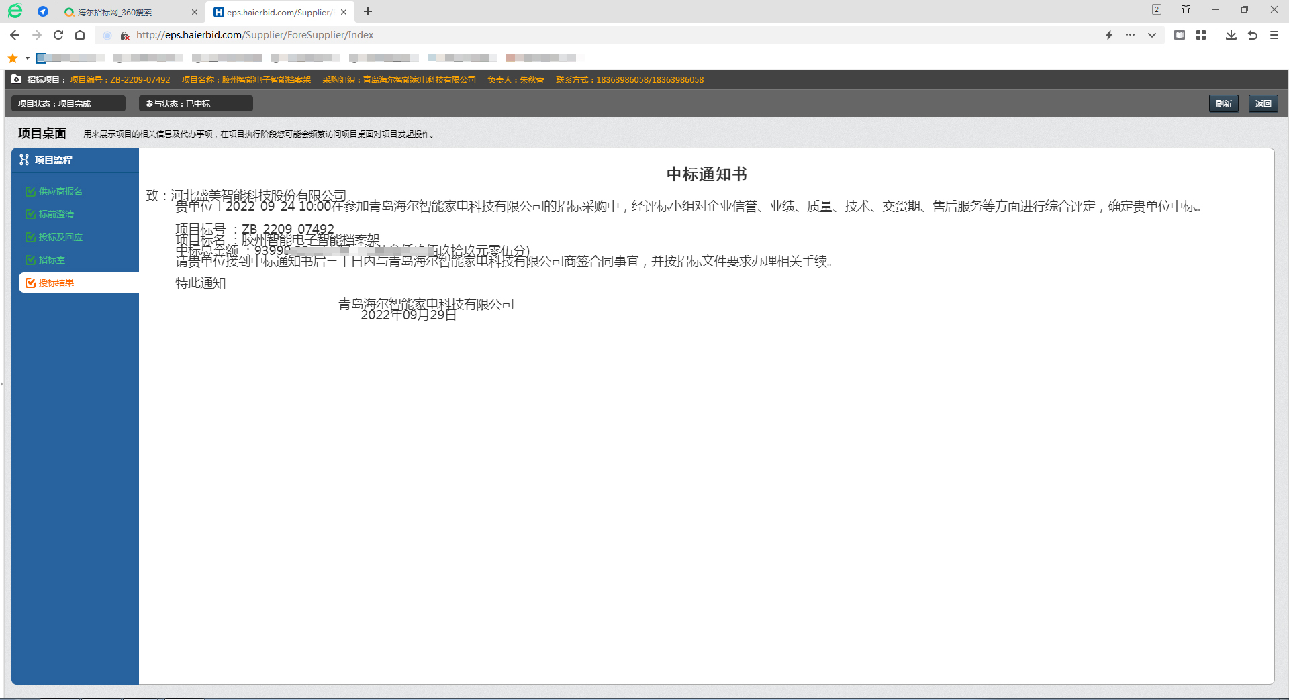Viewport: 1289px width, 700px height.
Task: Click the undo closed tab icon
Action: coord(1253,35)
